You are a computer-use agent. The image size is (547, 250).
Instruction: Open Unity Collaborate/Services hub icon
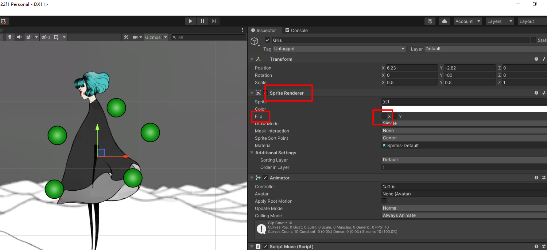430,21
